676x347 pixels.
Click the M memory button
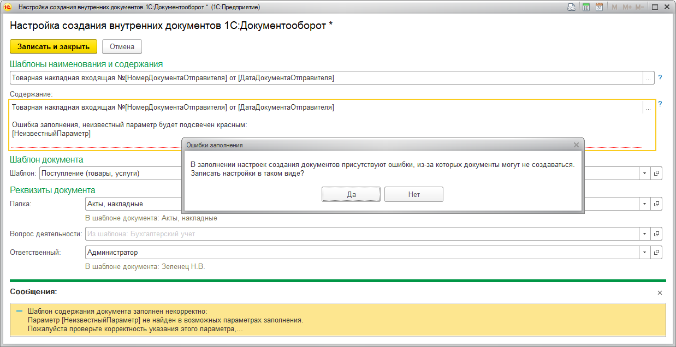[615, 7]
